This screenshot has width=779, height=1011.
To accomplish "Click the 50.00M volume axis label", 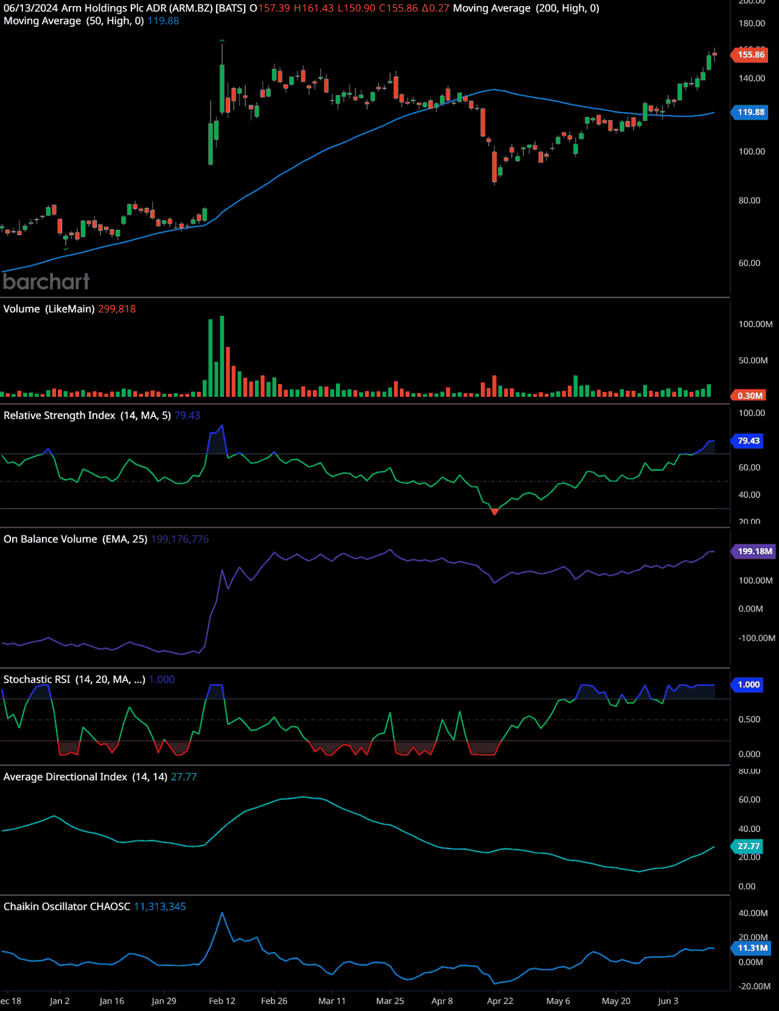I will (x=753, y=360).
